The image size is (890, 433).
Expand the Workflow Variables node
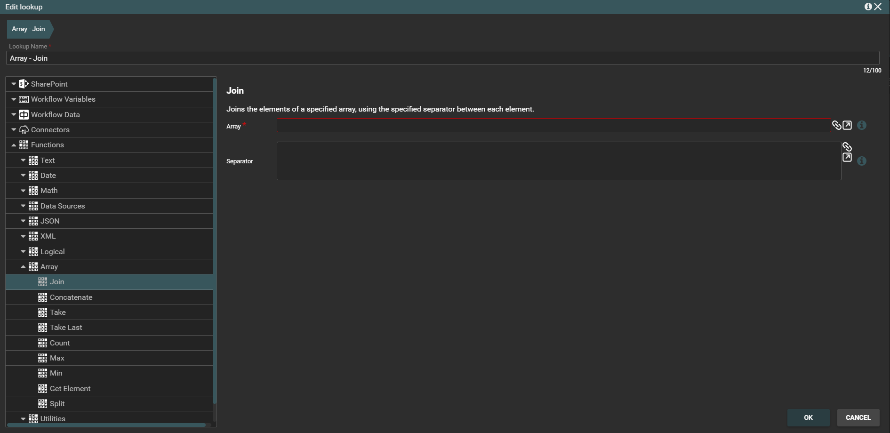coord(14,99)
